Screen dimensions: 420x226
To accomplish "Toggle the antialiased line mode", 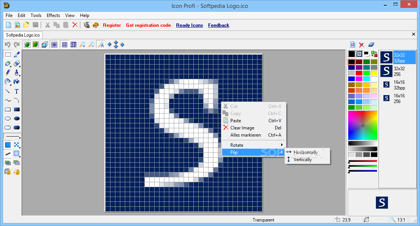I will point(8,154).
